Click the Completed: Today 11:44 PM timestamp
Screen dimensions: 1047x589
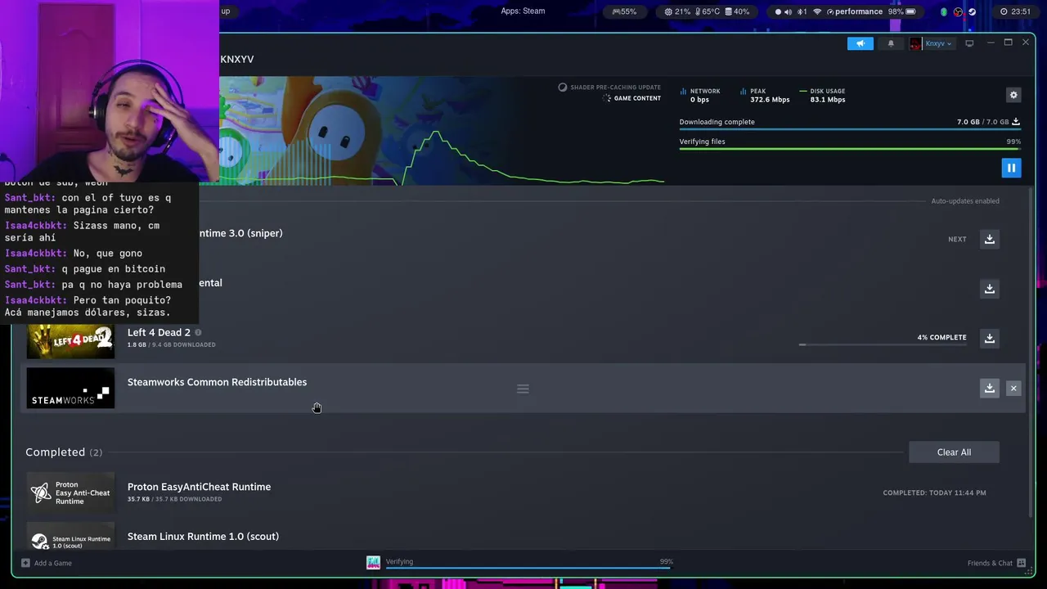[x=934, y=492]
